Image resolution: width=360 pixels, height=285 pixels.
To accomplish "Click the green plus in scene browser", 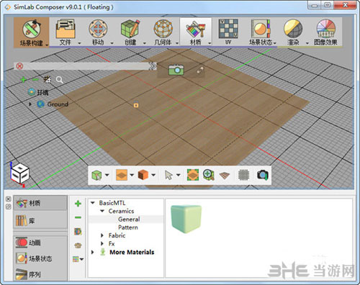I will pyautogui.click(x=24, y=79).
